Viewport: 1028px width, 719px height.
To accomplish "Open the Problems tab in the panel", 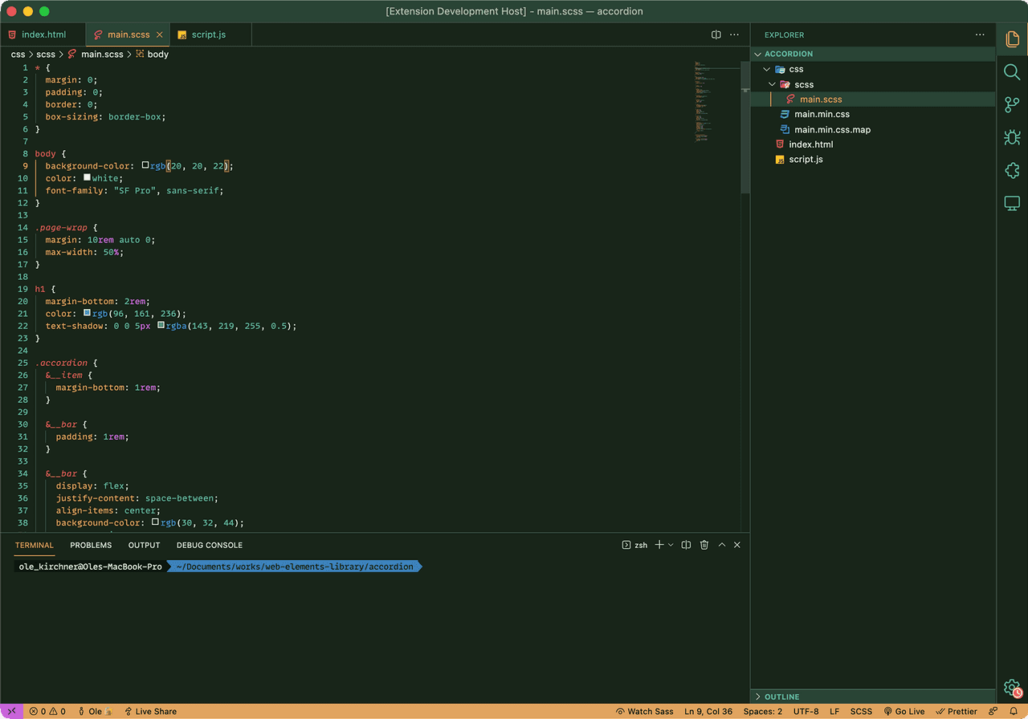I will tap(91, 545).
